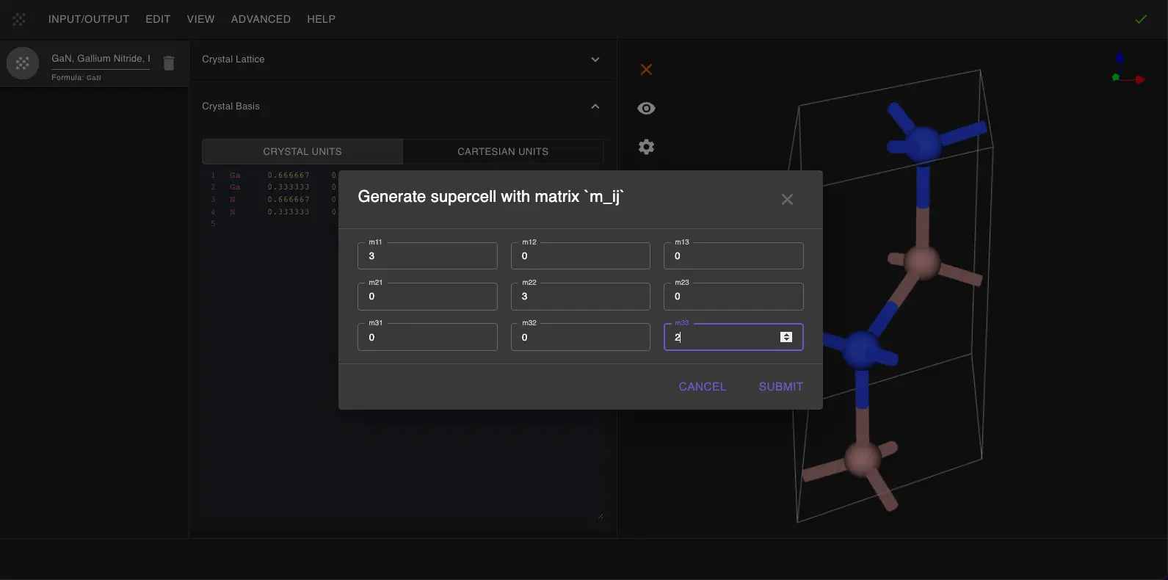Open the INPUT/OUTPUT menu
Viewport: 1168px width, 580px height.
89,19
